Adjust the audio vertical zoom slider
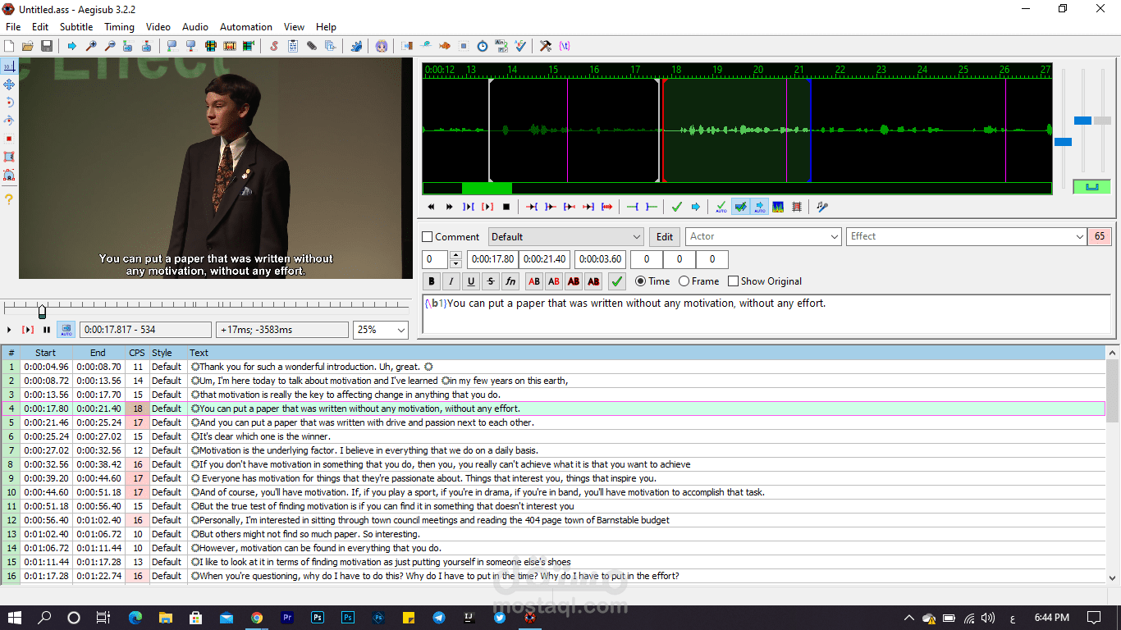The width and height of the screenshot is (1121, 630). pyautogui.click(x=1082, y=121)
